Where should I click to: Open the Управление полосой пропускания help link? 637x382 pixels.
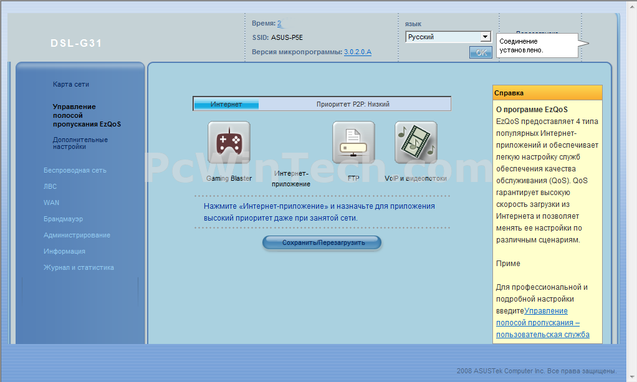pyautogui.click(x=543, y=323)
